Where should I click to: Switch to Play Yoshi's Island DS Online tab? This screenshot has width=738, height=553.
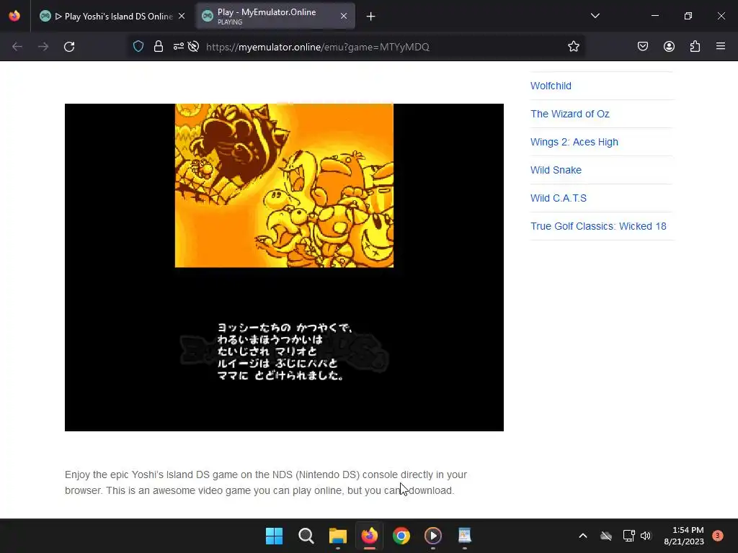click(x=112, y=16)
